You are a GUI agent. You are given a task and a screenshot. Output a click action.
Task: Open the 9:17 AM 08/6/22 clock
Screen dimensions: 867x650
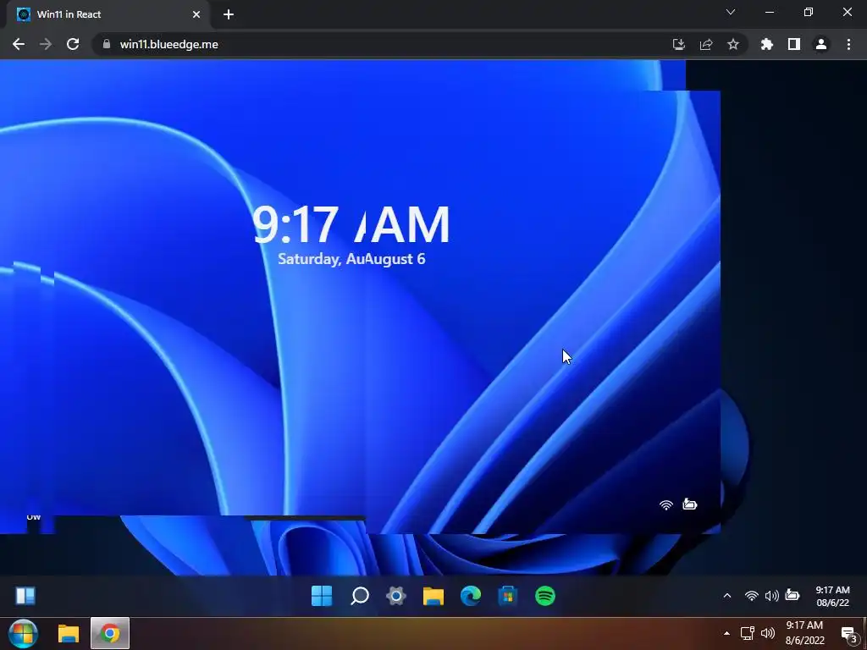(x=833, y=596)
